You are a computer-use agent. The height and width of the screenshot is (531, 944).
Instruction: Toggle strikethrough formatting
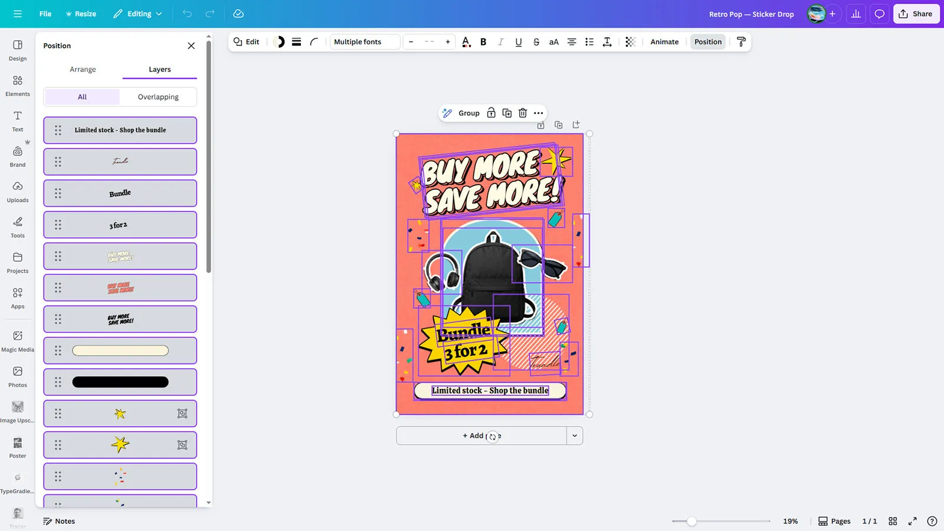click(536, 42)
